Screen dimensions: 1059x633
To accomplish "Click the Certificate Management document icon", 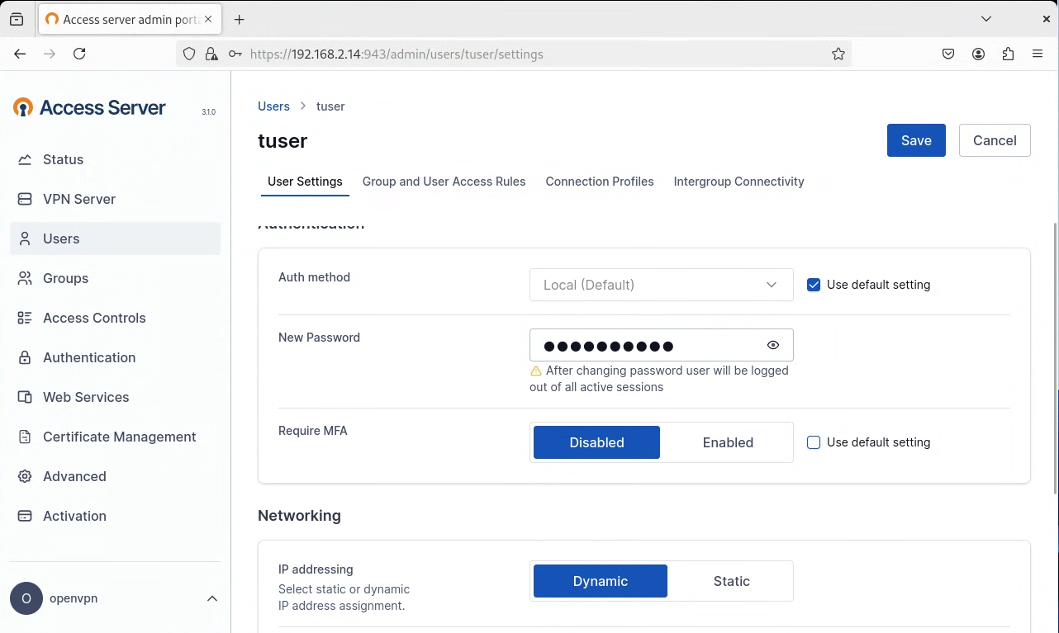I will point(25,437).
